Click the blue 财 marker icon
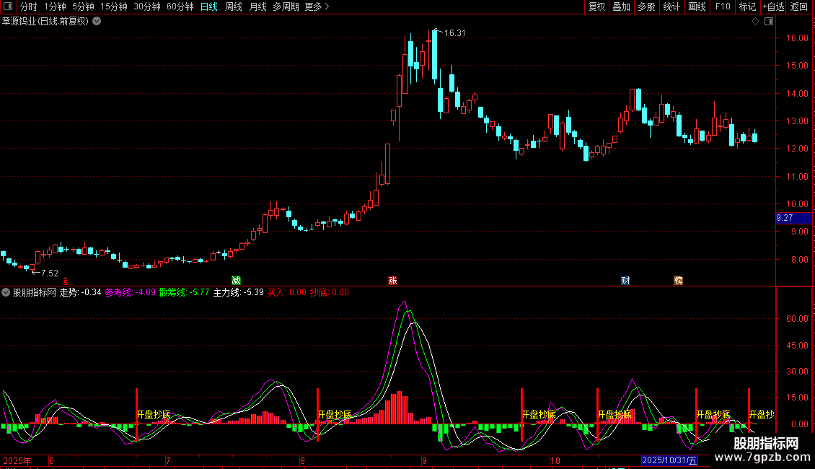 (x=625, y=281)
